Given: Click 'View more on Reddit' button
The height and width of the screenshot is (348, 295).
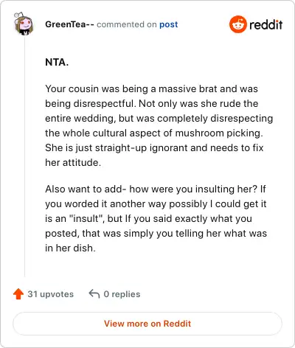Looking at the screenshot, I should point(147,324).
